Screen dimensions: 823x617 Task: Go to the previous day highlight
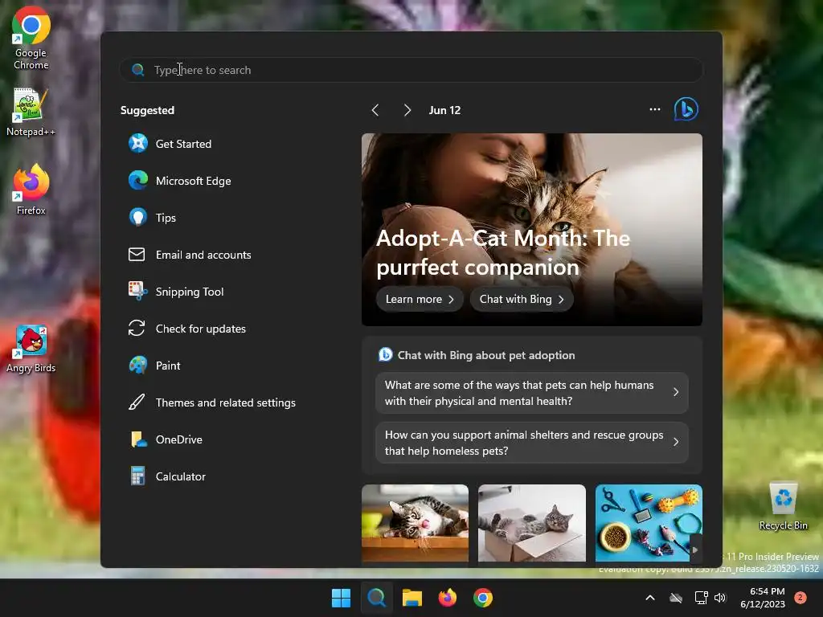375,110
